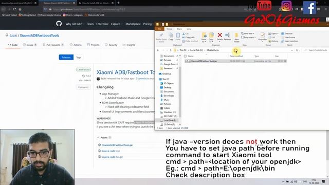329x185 pixels.
Task: Open Why GitHub? menu in header
Action: pyautogui.click(x=75, y=24)
